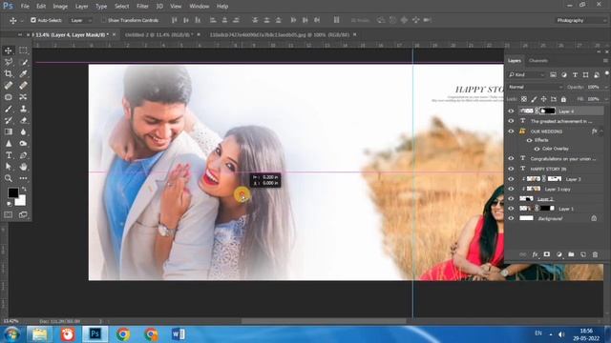Select the Move tool in toolbox
The width and height of the screenshot is (611, 343).
point(9,50)
